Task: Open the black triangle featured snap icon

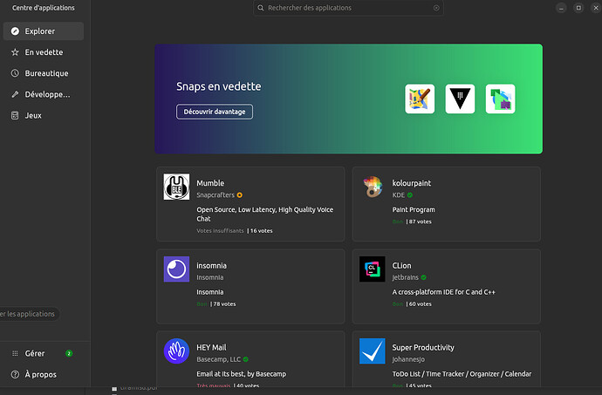Action: tap(460, 99)
